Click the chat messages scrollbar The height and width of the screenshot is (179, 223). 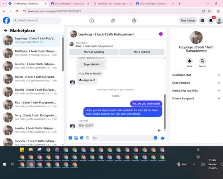point(165,112)
